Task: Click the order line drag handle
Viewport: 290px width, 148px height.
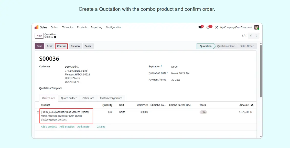Action: (x=38, y=112)
